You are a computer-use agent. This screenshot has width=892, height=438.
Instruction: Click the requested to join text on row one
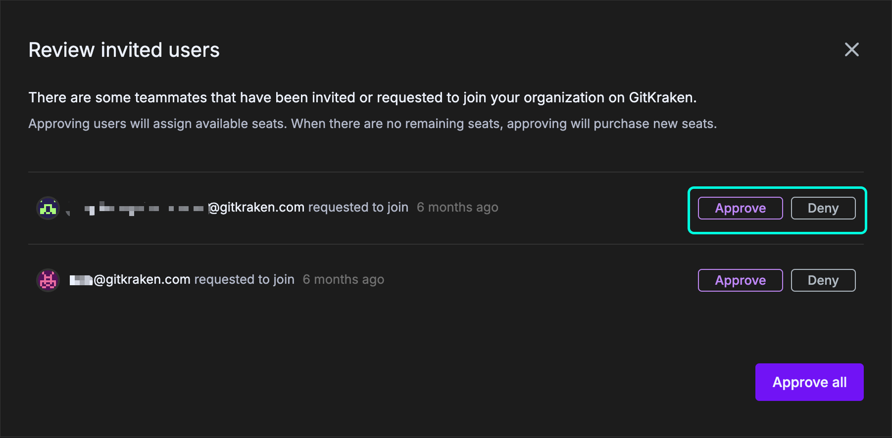[358, 207]
